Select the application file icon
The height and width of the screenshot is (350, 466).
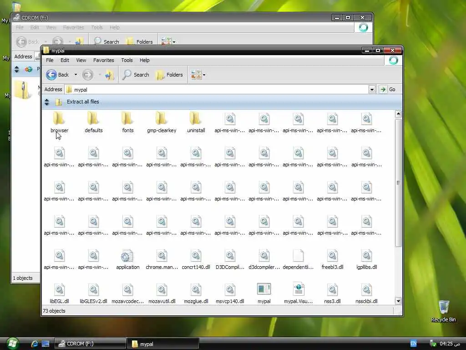coord(127,256)
